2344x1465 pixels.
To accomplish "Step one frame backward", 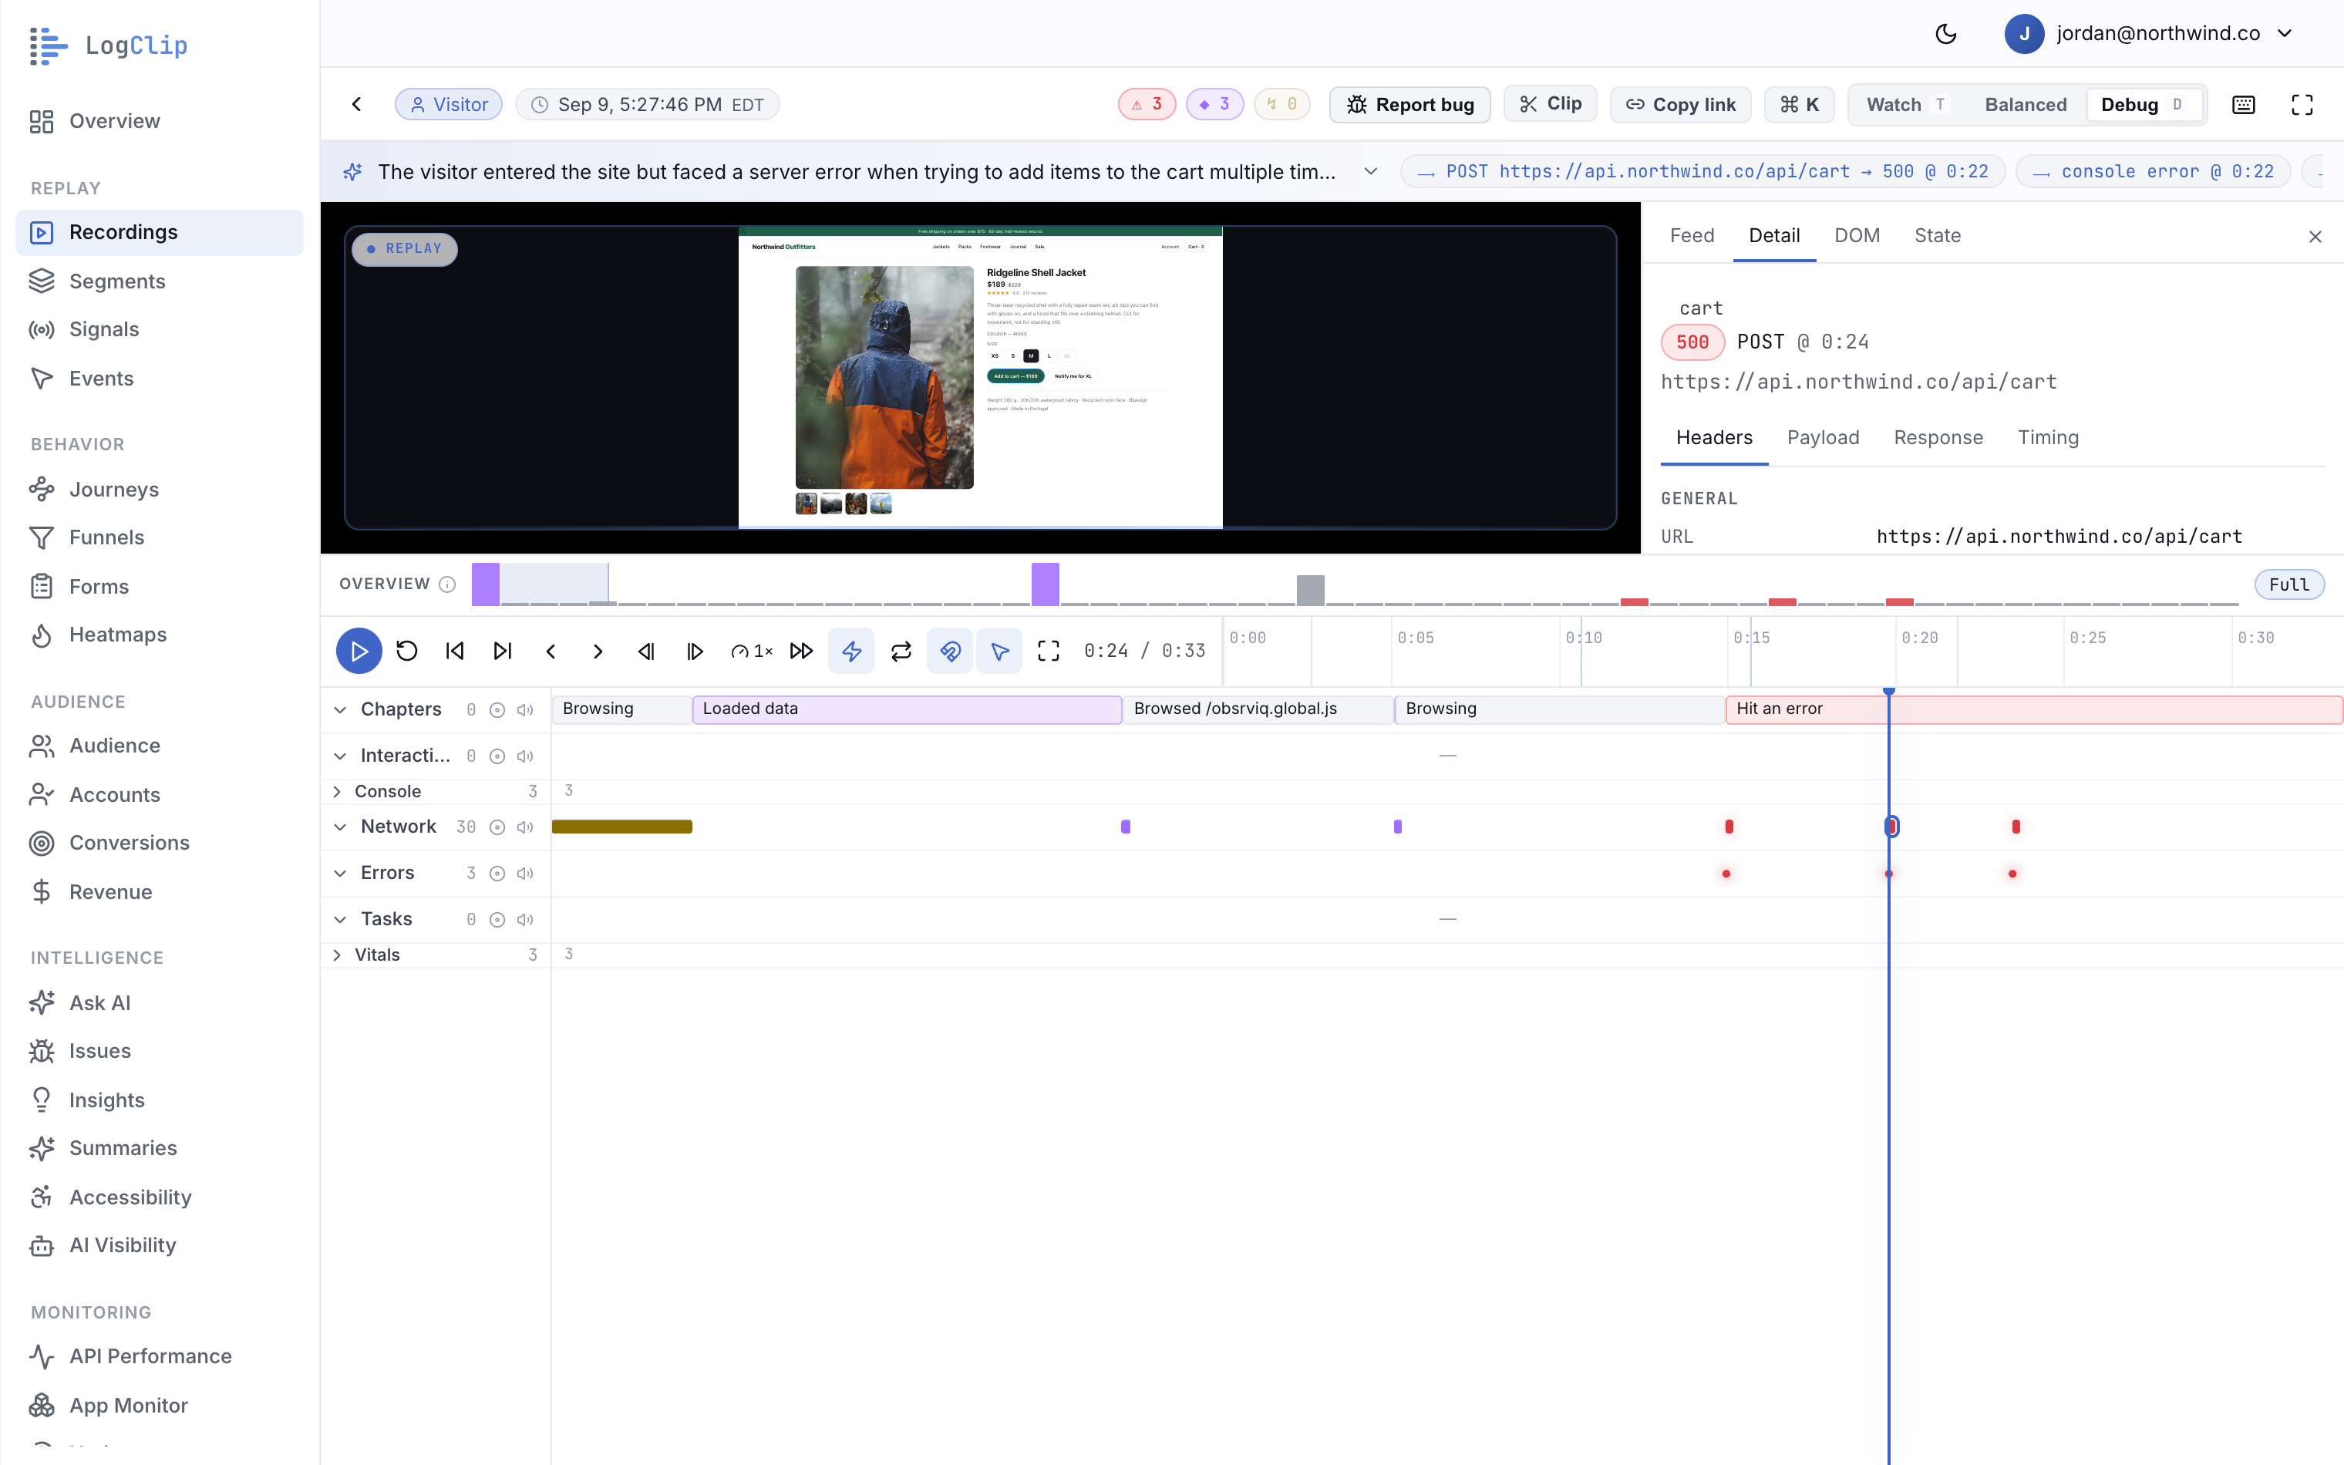I will (646, 651).
